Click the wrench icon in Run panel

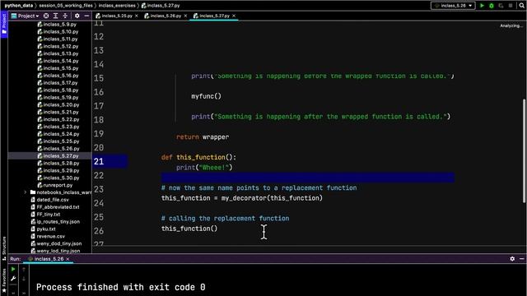click(13, 279)
